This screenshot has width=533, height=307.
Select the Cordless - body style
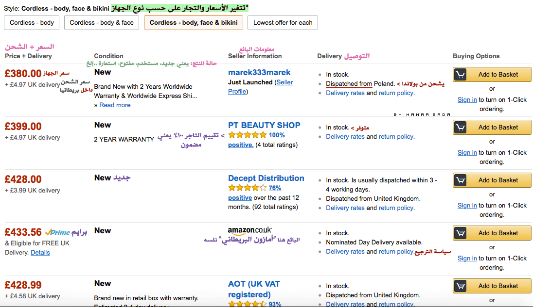pyautogui.click(x=32, y=23)
